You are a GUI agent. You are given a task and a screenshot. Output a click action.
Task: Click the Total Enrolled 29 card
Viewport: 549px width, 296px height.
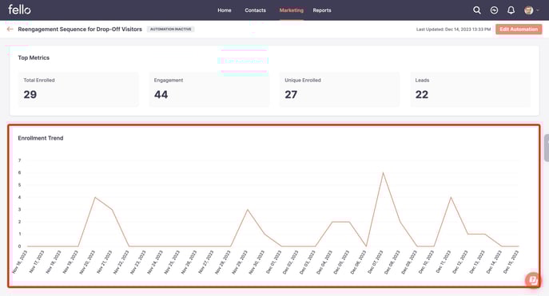(x=78, y=89)
